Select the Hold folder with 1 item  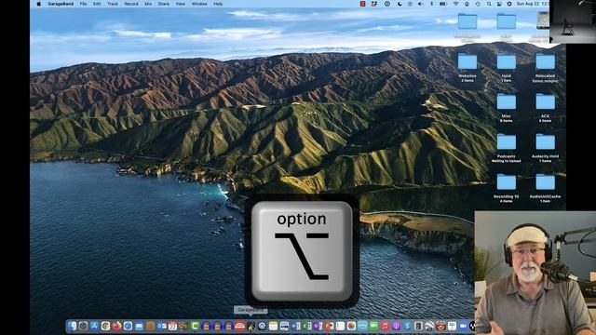pos(507,62)
